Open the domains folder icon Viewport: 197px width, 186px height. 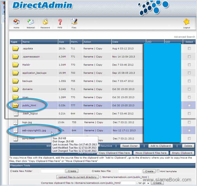coord(15,89)
